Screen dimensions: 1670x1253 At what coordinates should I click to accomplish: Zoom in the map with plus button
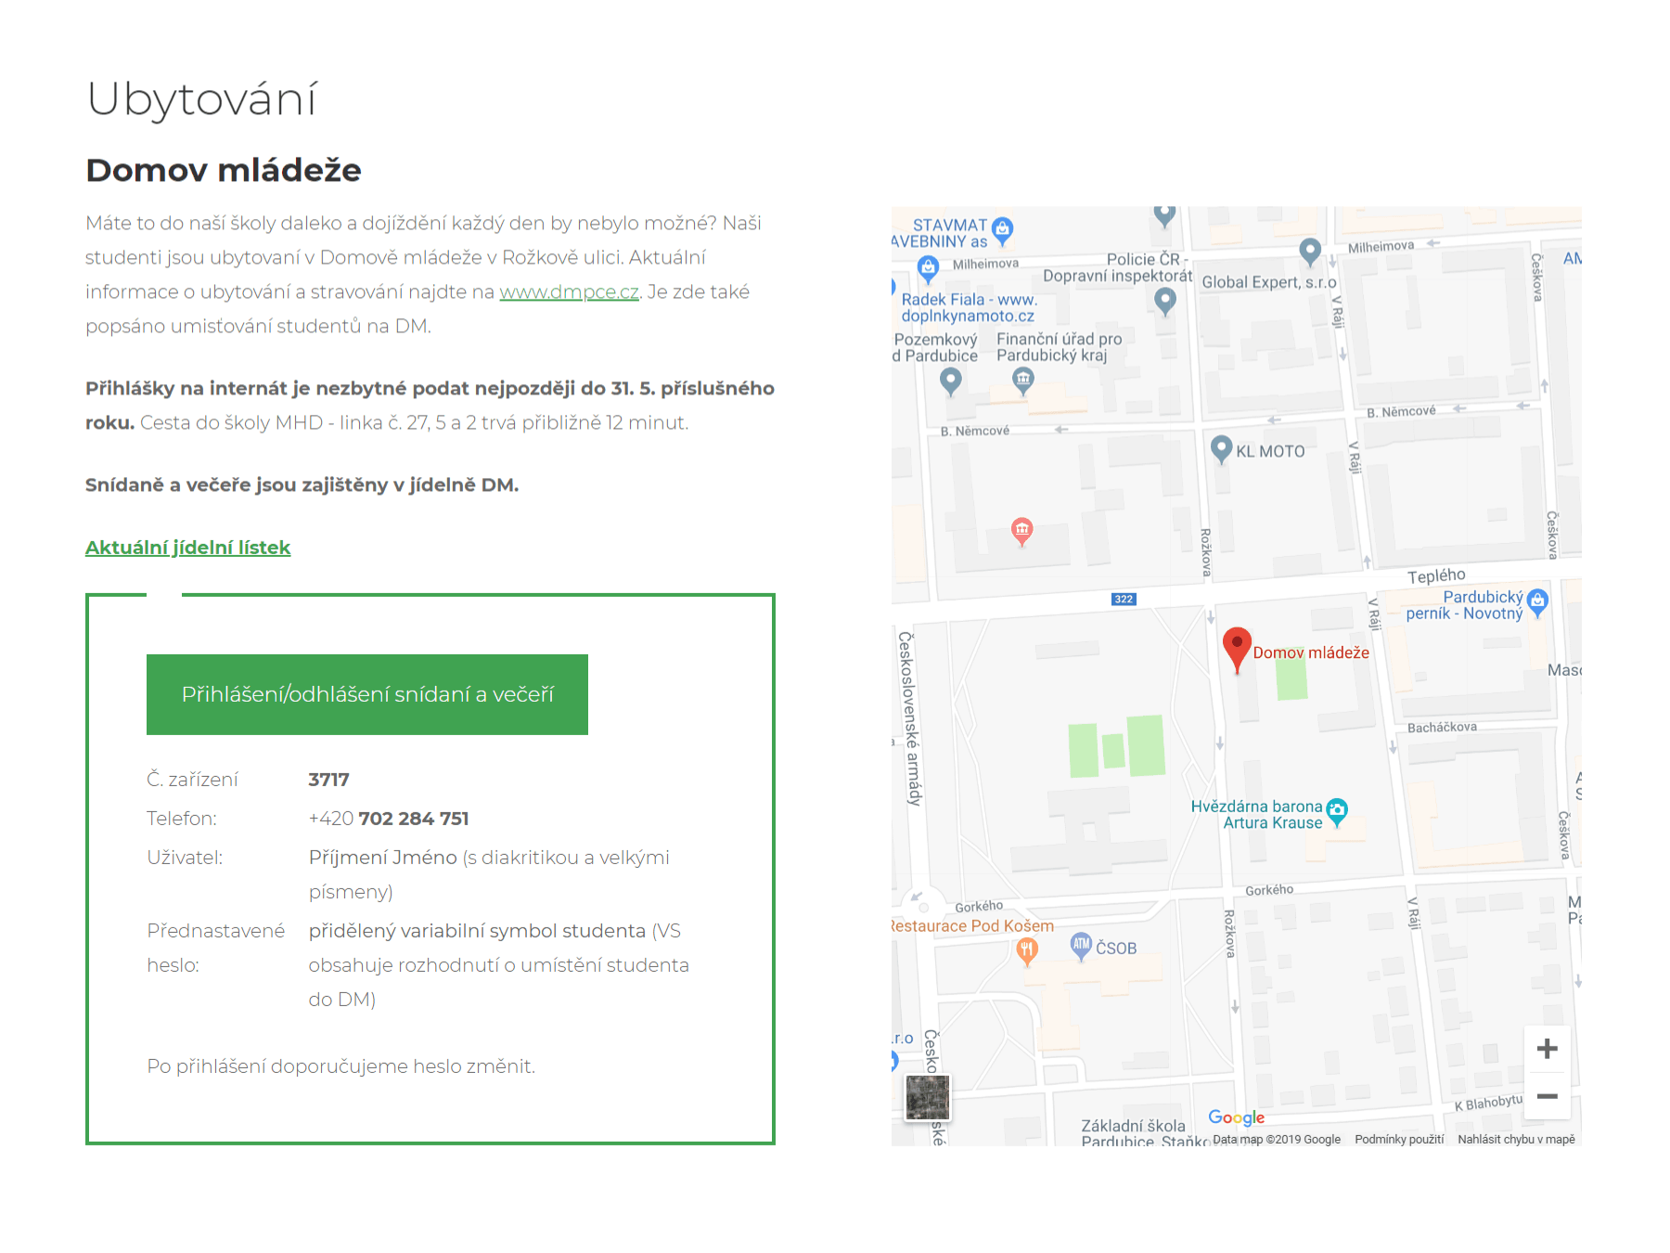coord(1547,1049)
